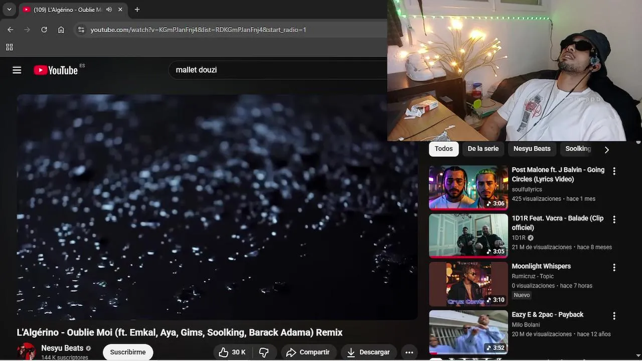This screenshot has width=642, height=361.
Task: Open 'Post Malone ft. J Balvin' video title
Action: [x=558, y=174]
